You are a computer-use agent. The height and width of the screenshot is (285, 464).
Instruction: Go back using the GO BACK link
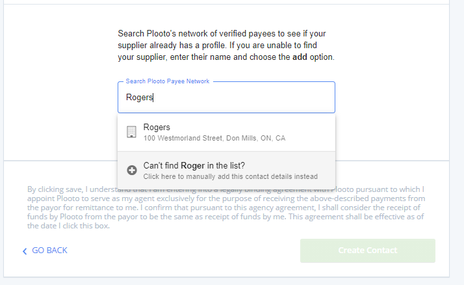click(x=49, y=251)
